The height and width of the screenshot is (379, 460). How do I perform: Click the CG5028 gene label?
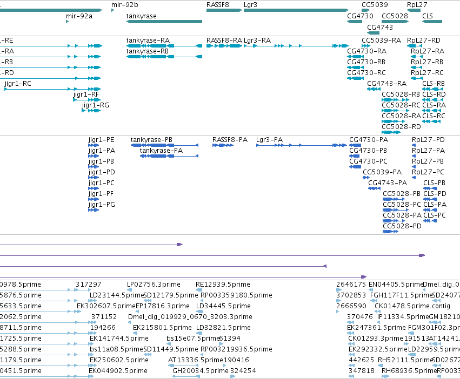click(395, 16)
